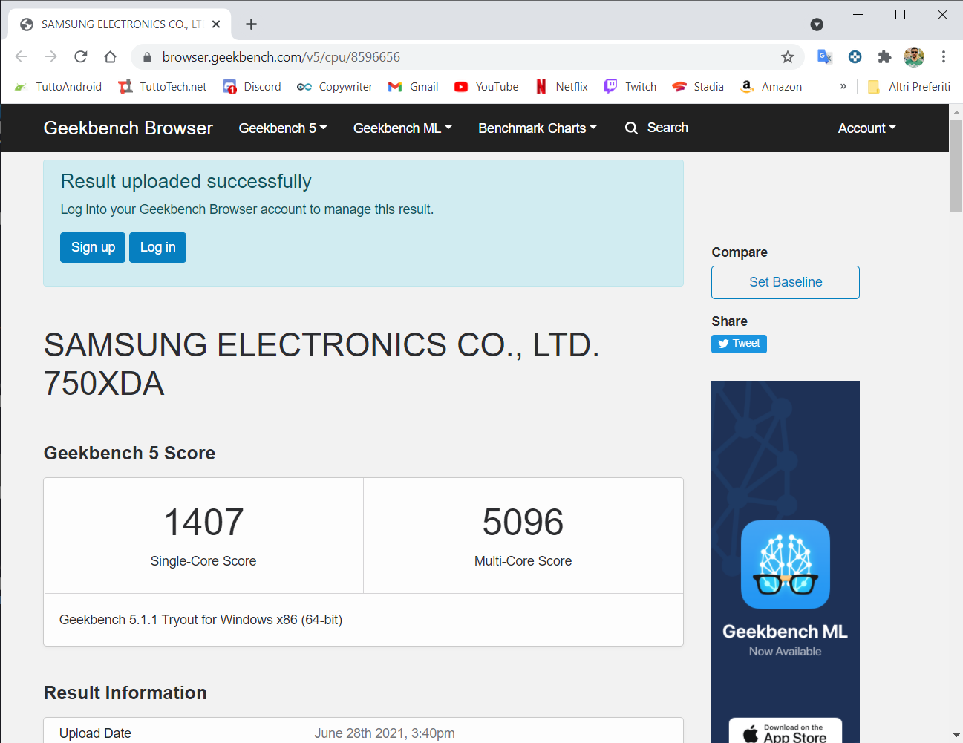Reload the page with the refresh icon

[81, 57]
